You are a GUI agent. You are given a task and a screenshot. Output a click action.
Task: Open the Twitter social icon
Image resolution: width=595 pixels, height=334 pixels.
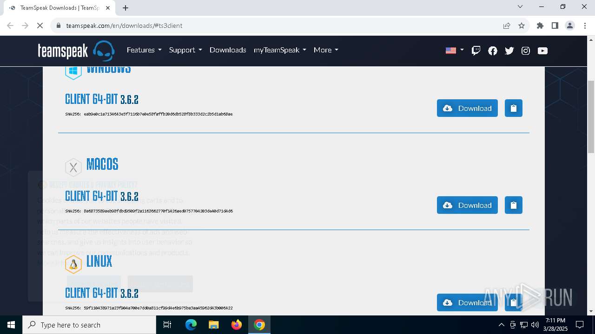pos(509,51)
